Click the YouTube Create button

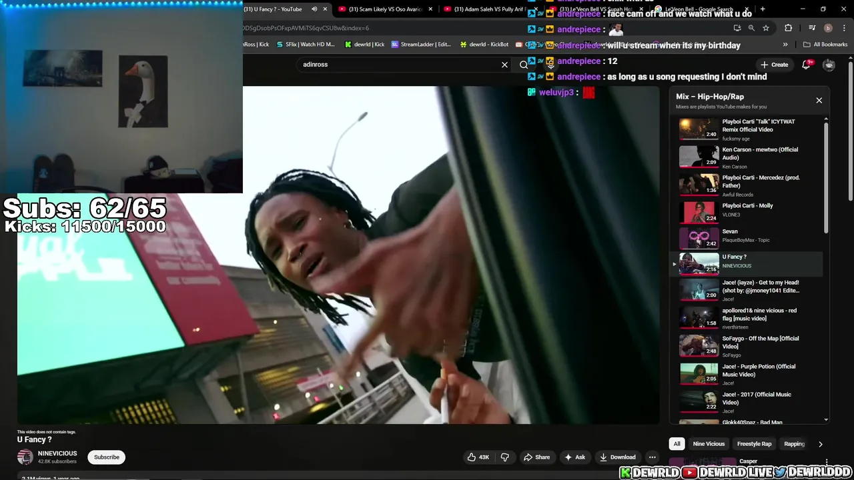pyautogui.click(x=775, y=65)
